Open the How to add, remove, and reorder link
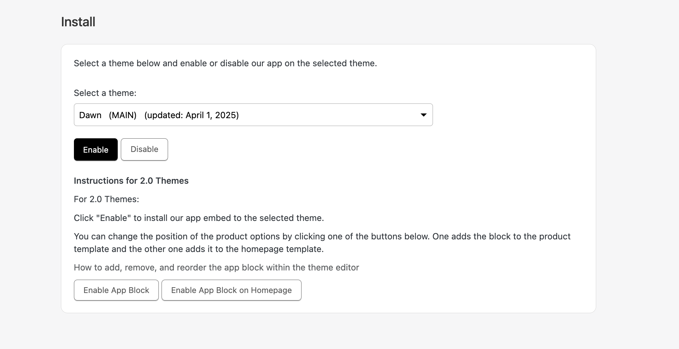 click(216, 267)
